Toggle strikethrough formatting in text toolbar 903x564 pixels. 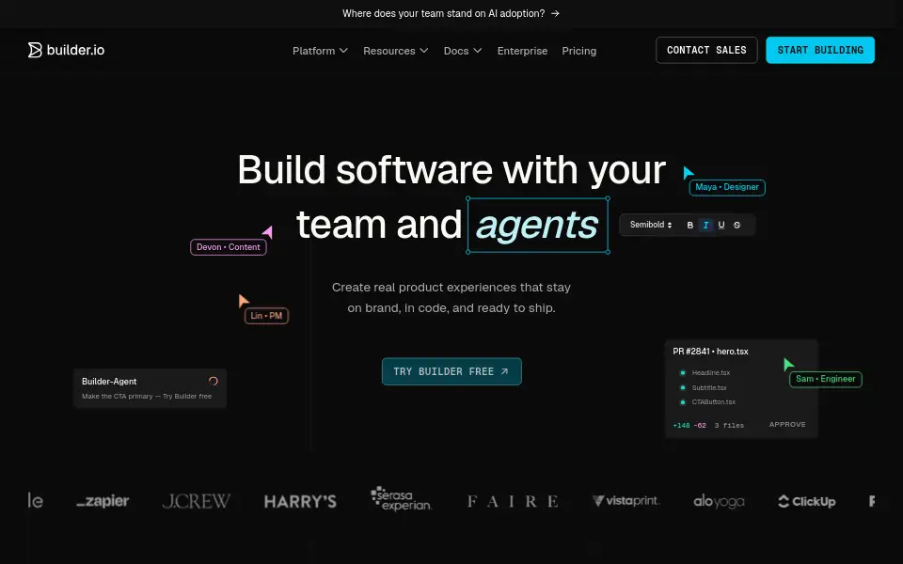click(737, 225)
